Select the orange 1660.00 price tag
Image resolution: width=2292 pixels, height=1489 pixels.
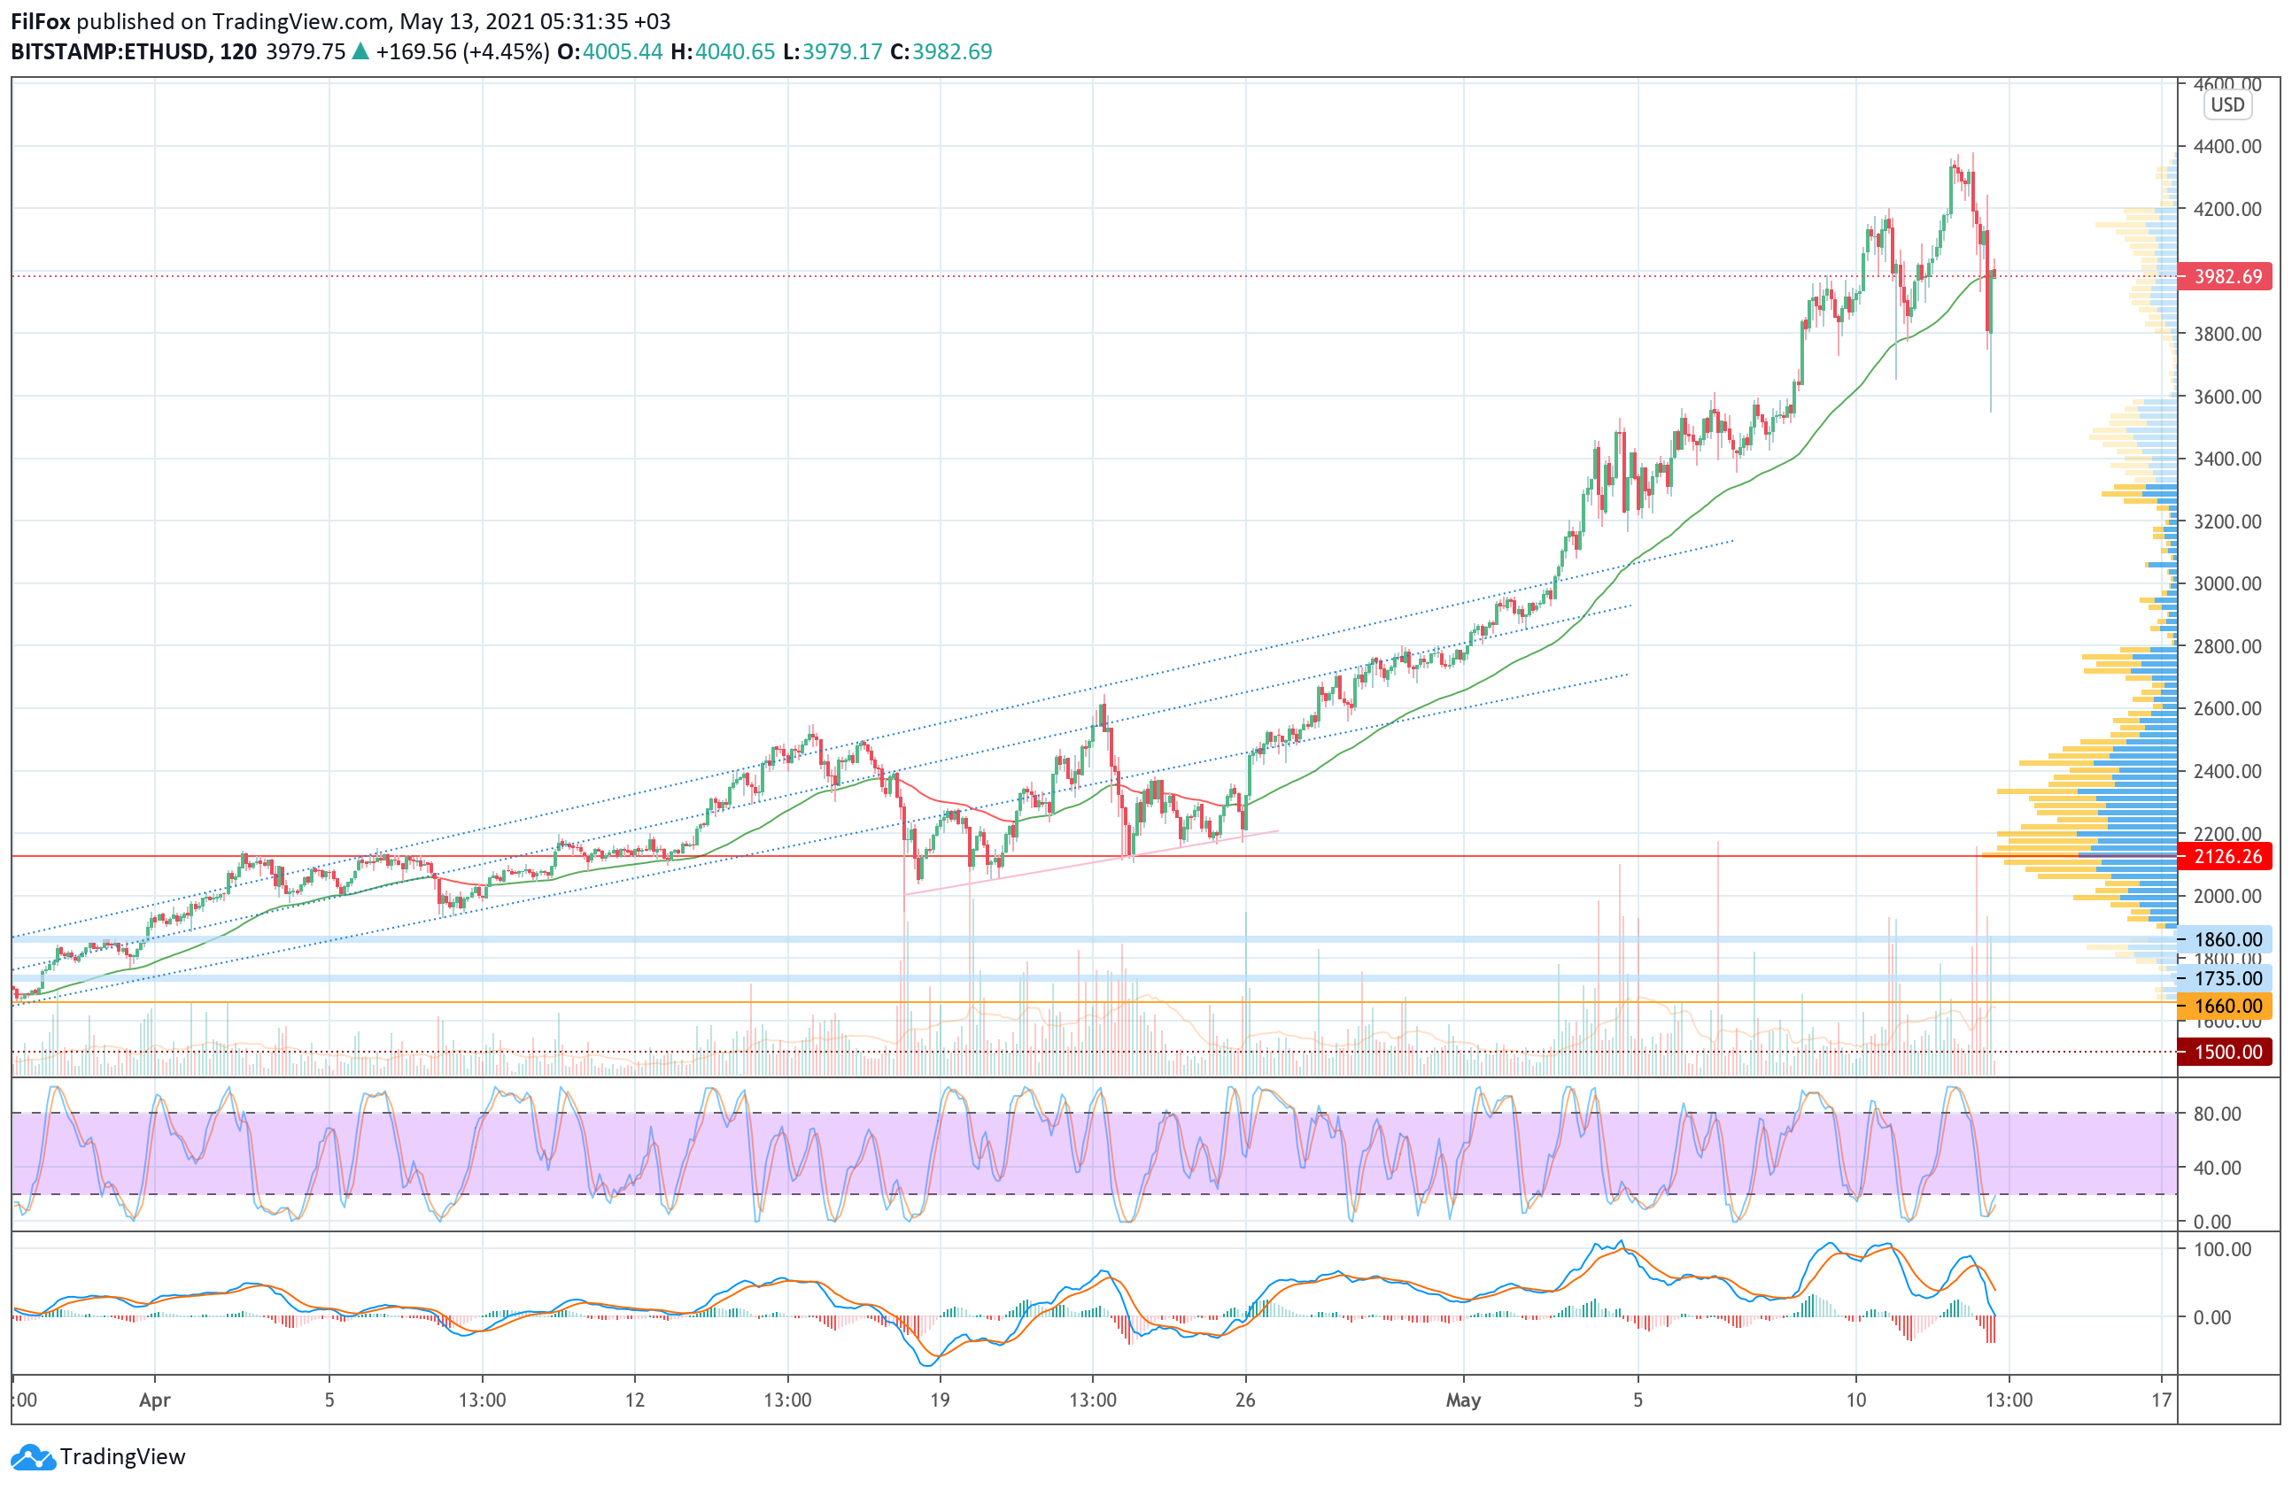[2227, 1007]
